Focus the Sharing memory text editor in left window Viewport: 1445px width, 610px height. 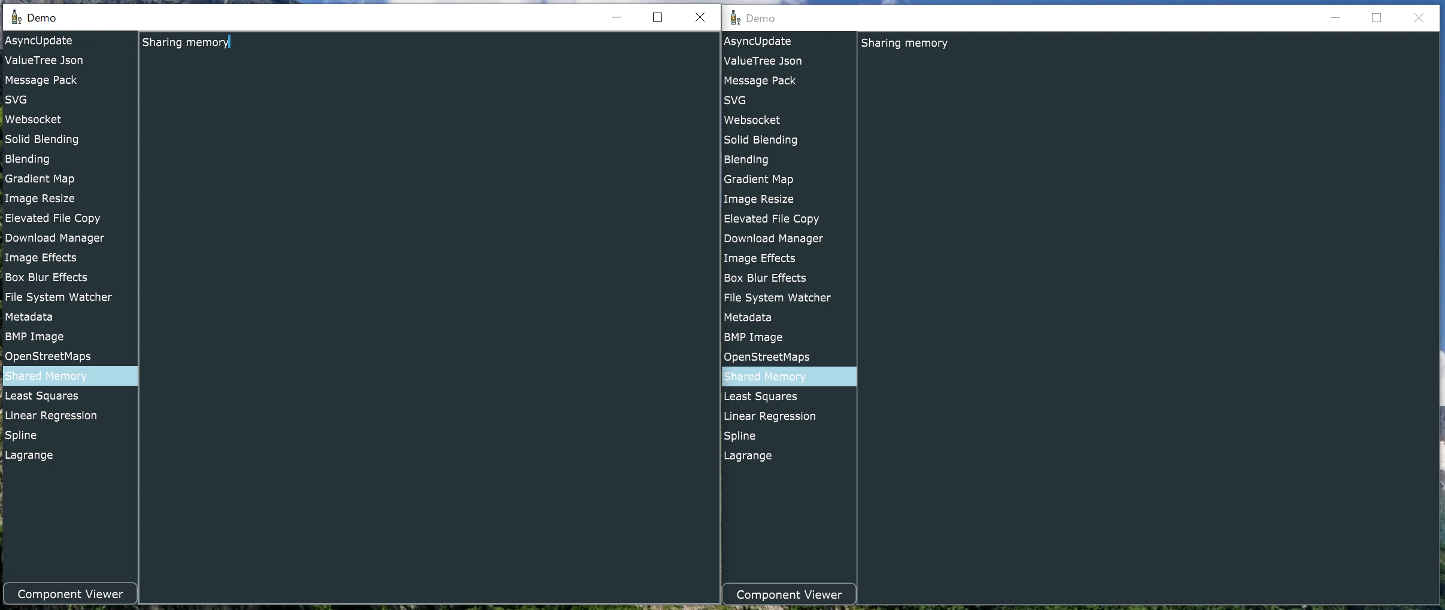pos(429,317)
